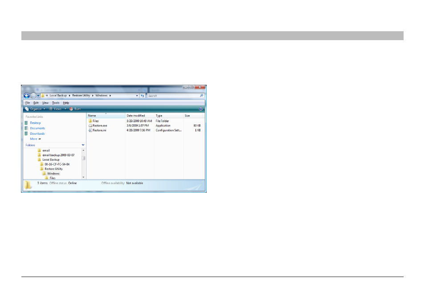Open the Views dropdown arrow
The width and height of the screenshot is (425, 298).
tap(65, 109)
